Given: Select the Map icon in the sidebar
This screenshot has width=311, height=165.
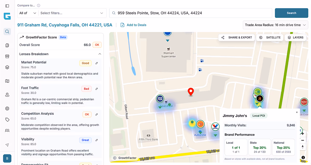Looking at the screenshot, I should pyautogui.click(x=7, y=81).
